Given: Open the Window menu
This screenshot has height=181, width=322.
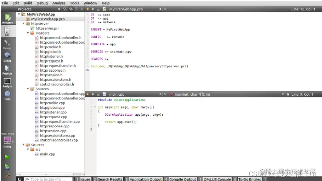Looking at the screenshot, I should pyautogui.click(x=90, y=3).
